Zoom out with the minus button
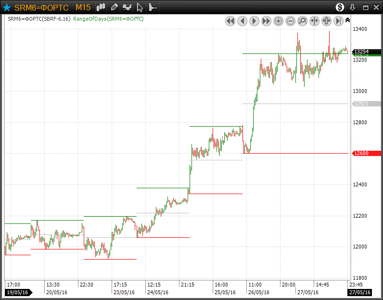 290,21
